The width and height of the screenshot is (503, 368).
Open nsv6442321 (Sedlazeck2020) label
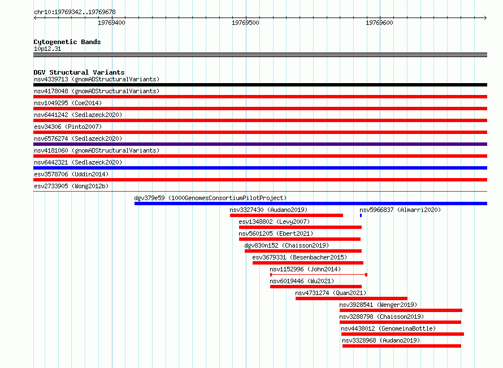coord(78,162)
